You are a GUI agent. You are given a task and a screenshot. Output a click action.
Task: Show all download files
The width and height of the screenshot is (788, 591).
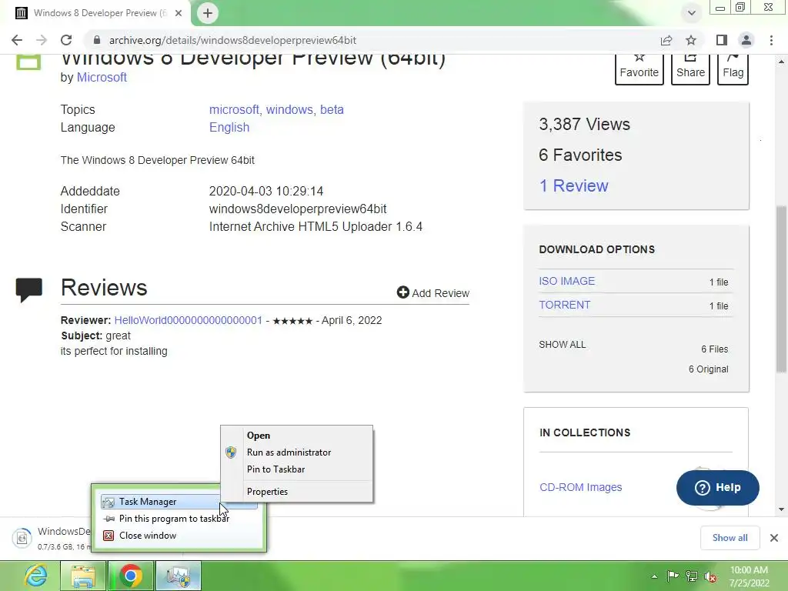tap(563, 345)
